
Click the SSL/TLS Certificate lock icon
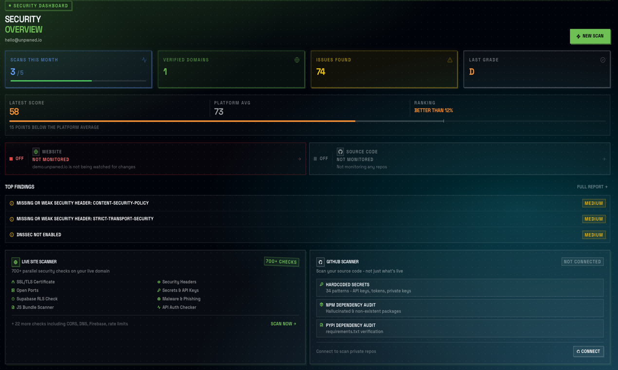coord(13,282)
